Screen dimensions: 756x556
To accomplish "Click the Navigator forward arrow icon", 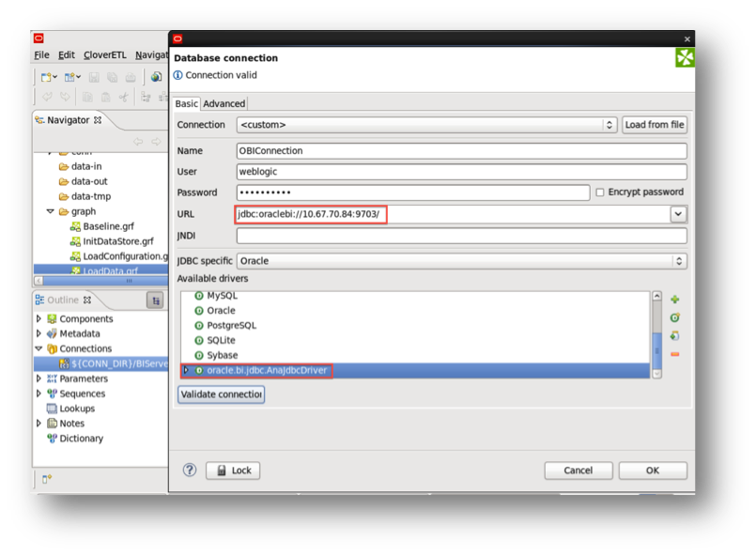I will point(156,141).
